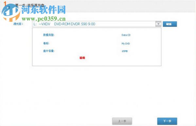
Task: Go to next step (下一步)
Action: [x=167, y=121]
